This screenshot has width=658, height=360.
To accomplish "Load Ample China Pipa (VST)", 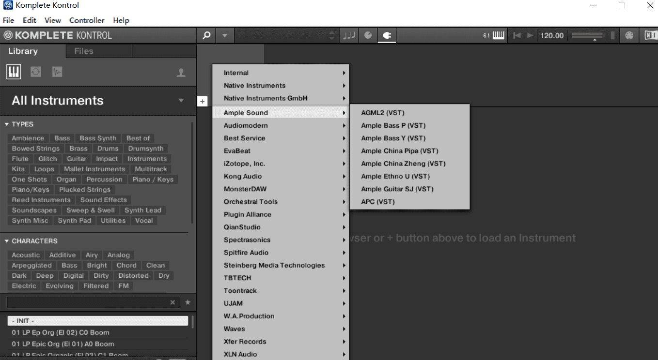I will click(x=409, y=151).
